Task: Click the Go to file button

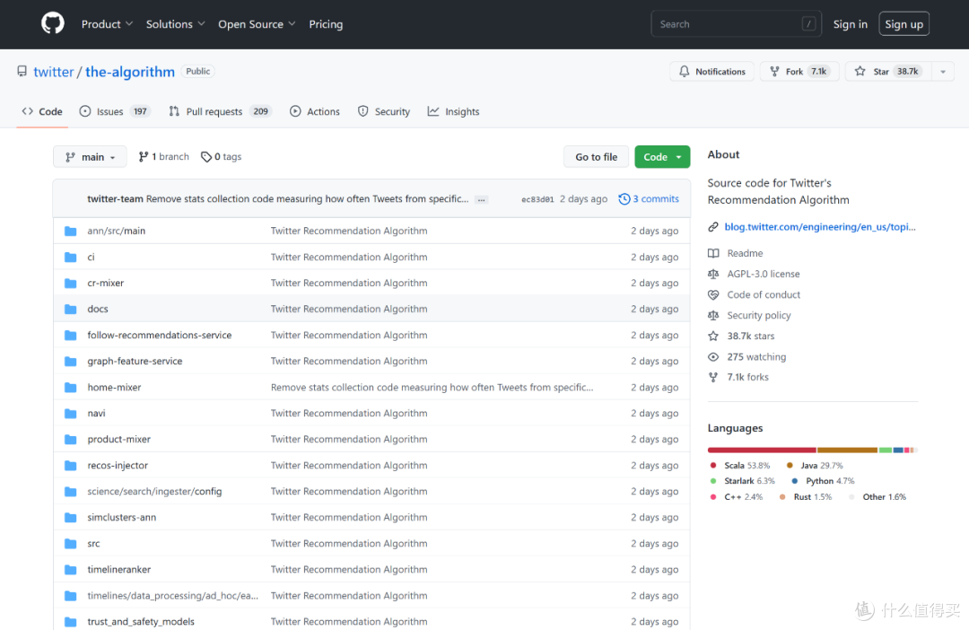Action: (x=596, y=157)
